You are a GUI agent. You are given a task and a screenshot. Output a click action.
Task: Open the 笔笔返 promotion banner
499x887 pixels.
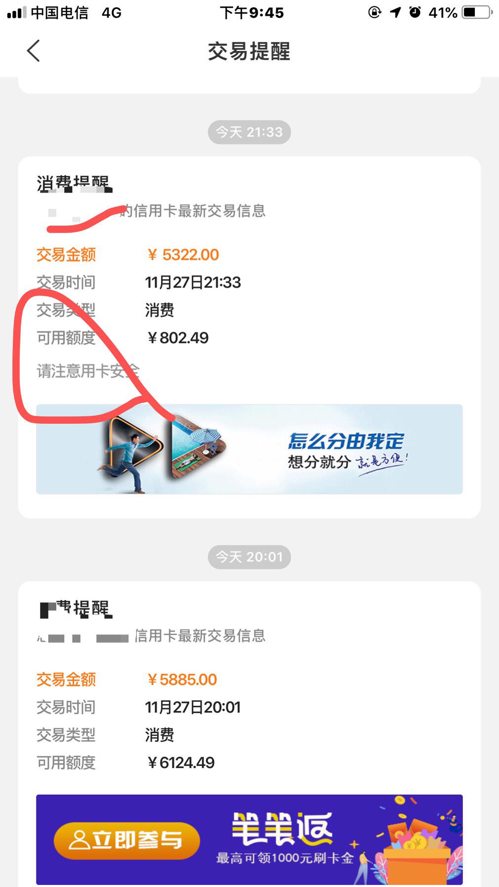(x=249, y=840)
